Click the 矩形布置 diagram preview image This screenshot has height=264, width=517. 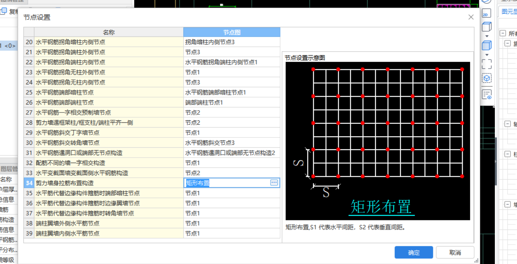pyautogui.click(x=378, y=141)
